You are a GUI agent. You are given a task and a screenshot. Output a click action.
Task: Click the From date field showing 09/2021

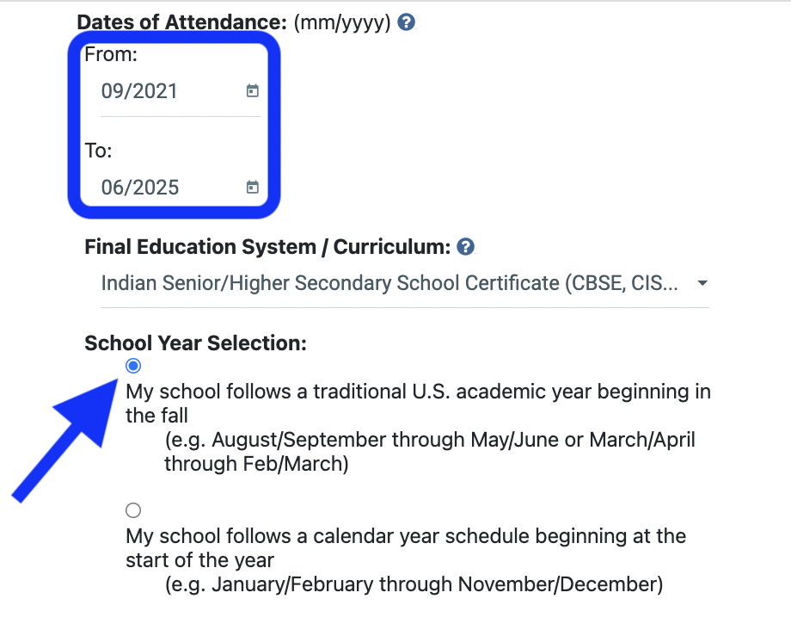tap(163, 91)
